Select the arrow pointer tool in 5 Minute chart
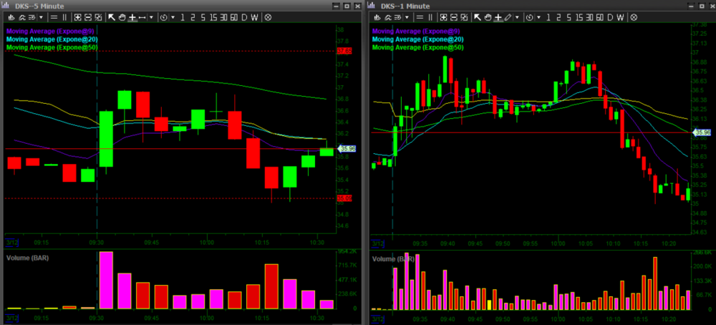Viewport: 716px width, 325px height. [112, 16]
